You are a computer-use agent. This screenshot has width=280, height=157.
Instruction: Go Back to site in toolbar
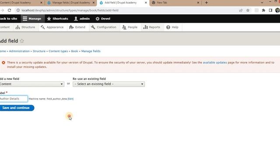coord(9,18)
